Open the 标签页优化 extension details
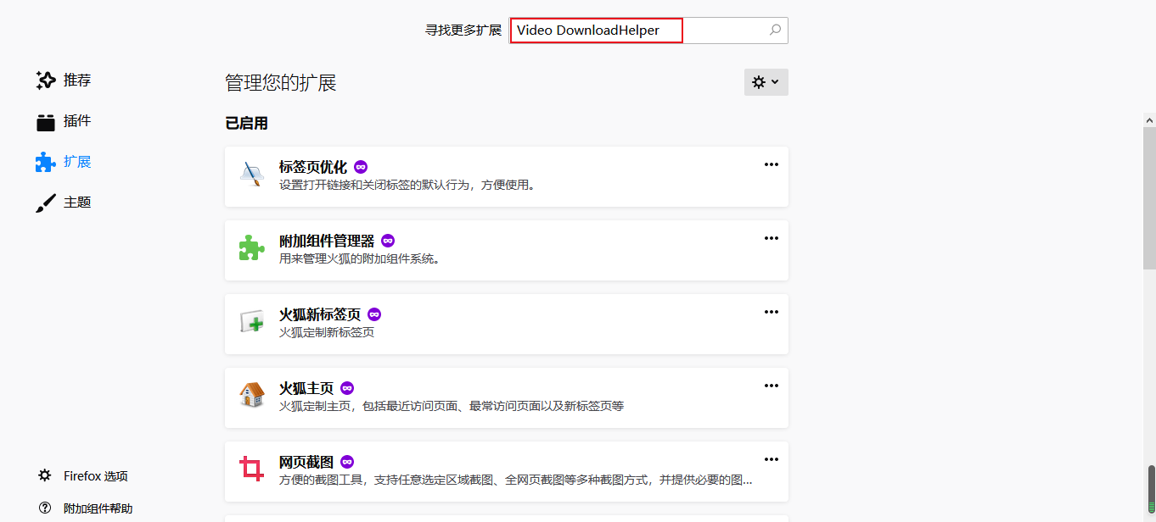Image resolution: width=1156 pixels, height=522 pixels. (x=507, y=176)
